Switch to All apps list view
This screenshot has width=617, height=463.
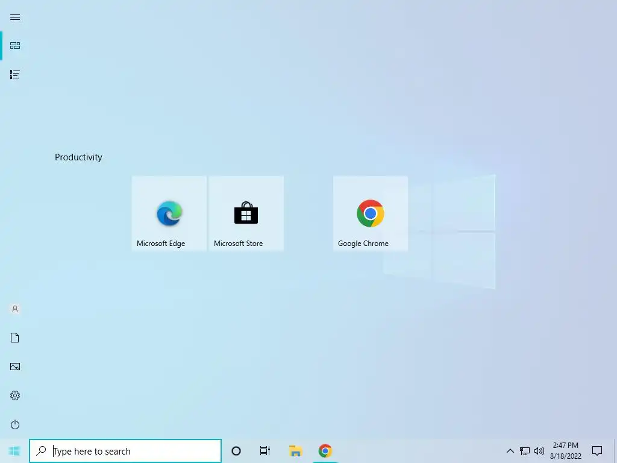[15, 74]
